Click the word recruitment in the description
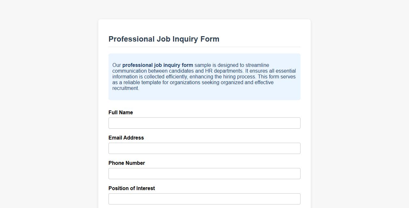Screen dimensions: 409x208 (125, 88)
